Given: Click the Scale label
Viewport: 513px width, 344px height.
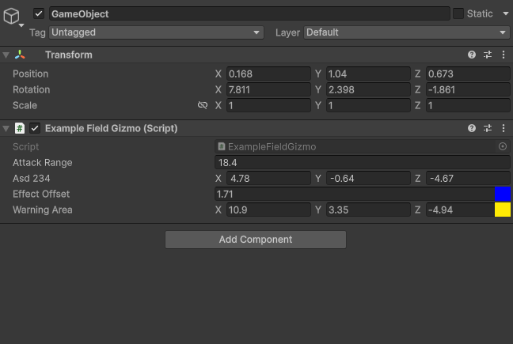Looking at the screenshot, I should pyautogui.click(x=25, y=105).
